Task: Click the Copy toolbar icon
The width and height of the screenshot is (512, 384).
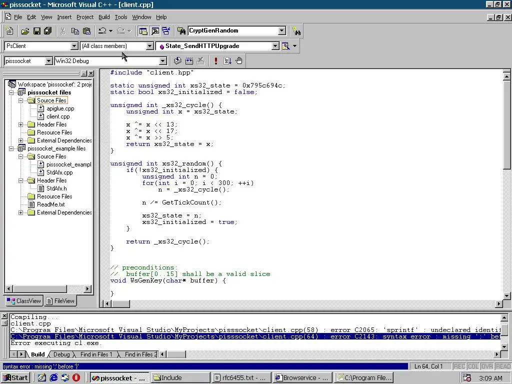Action: (75, 31)
